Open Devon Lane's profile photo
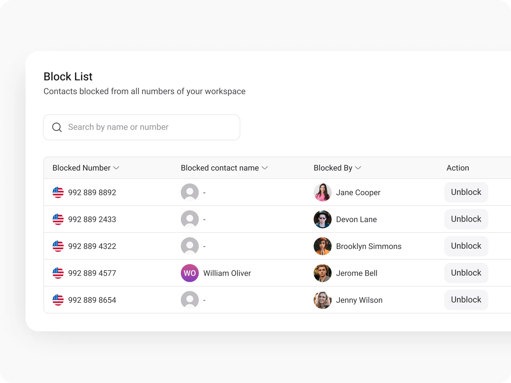Image resolution: width=511 pixels, height=383 pixels. coord(323,219)
